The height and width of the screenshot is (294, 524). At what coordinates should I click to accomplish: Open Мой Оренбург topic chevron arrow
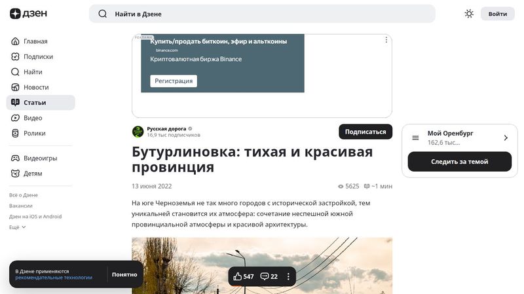[x=506, y=138]
